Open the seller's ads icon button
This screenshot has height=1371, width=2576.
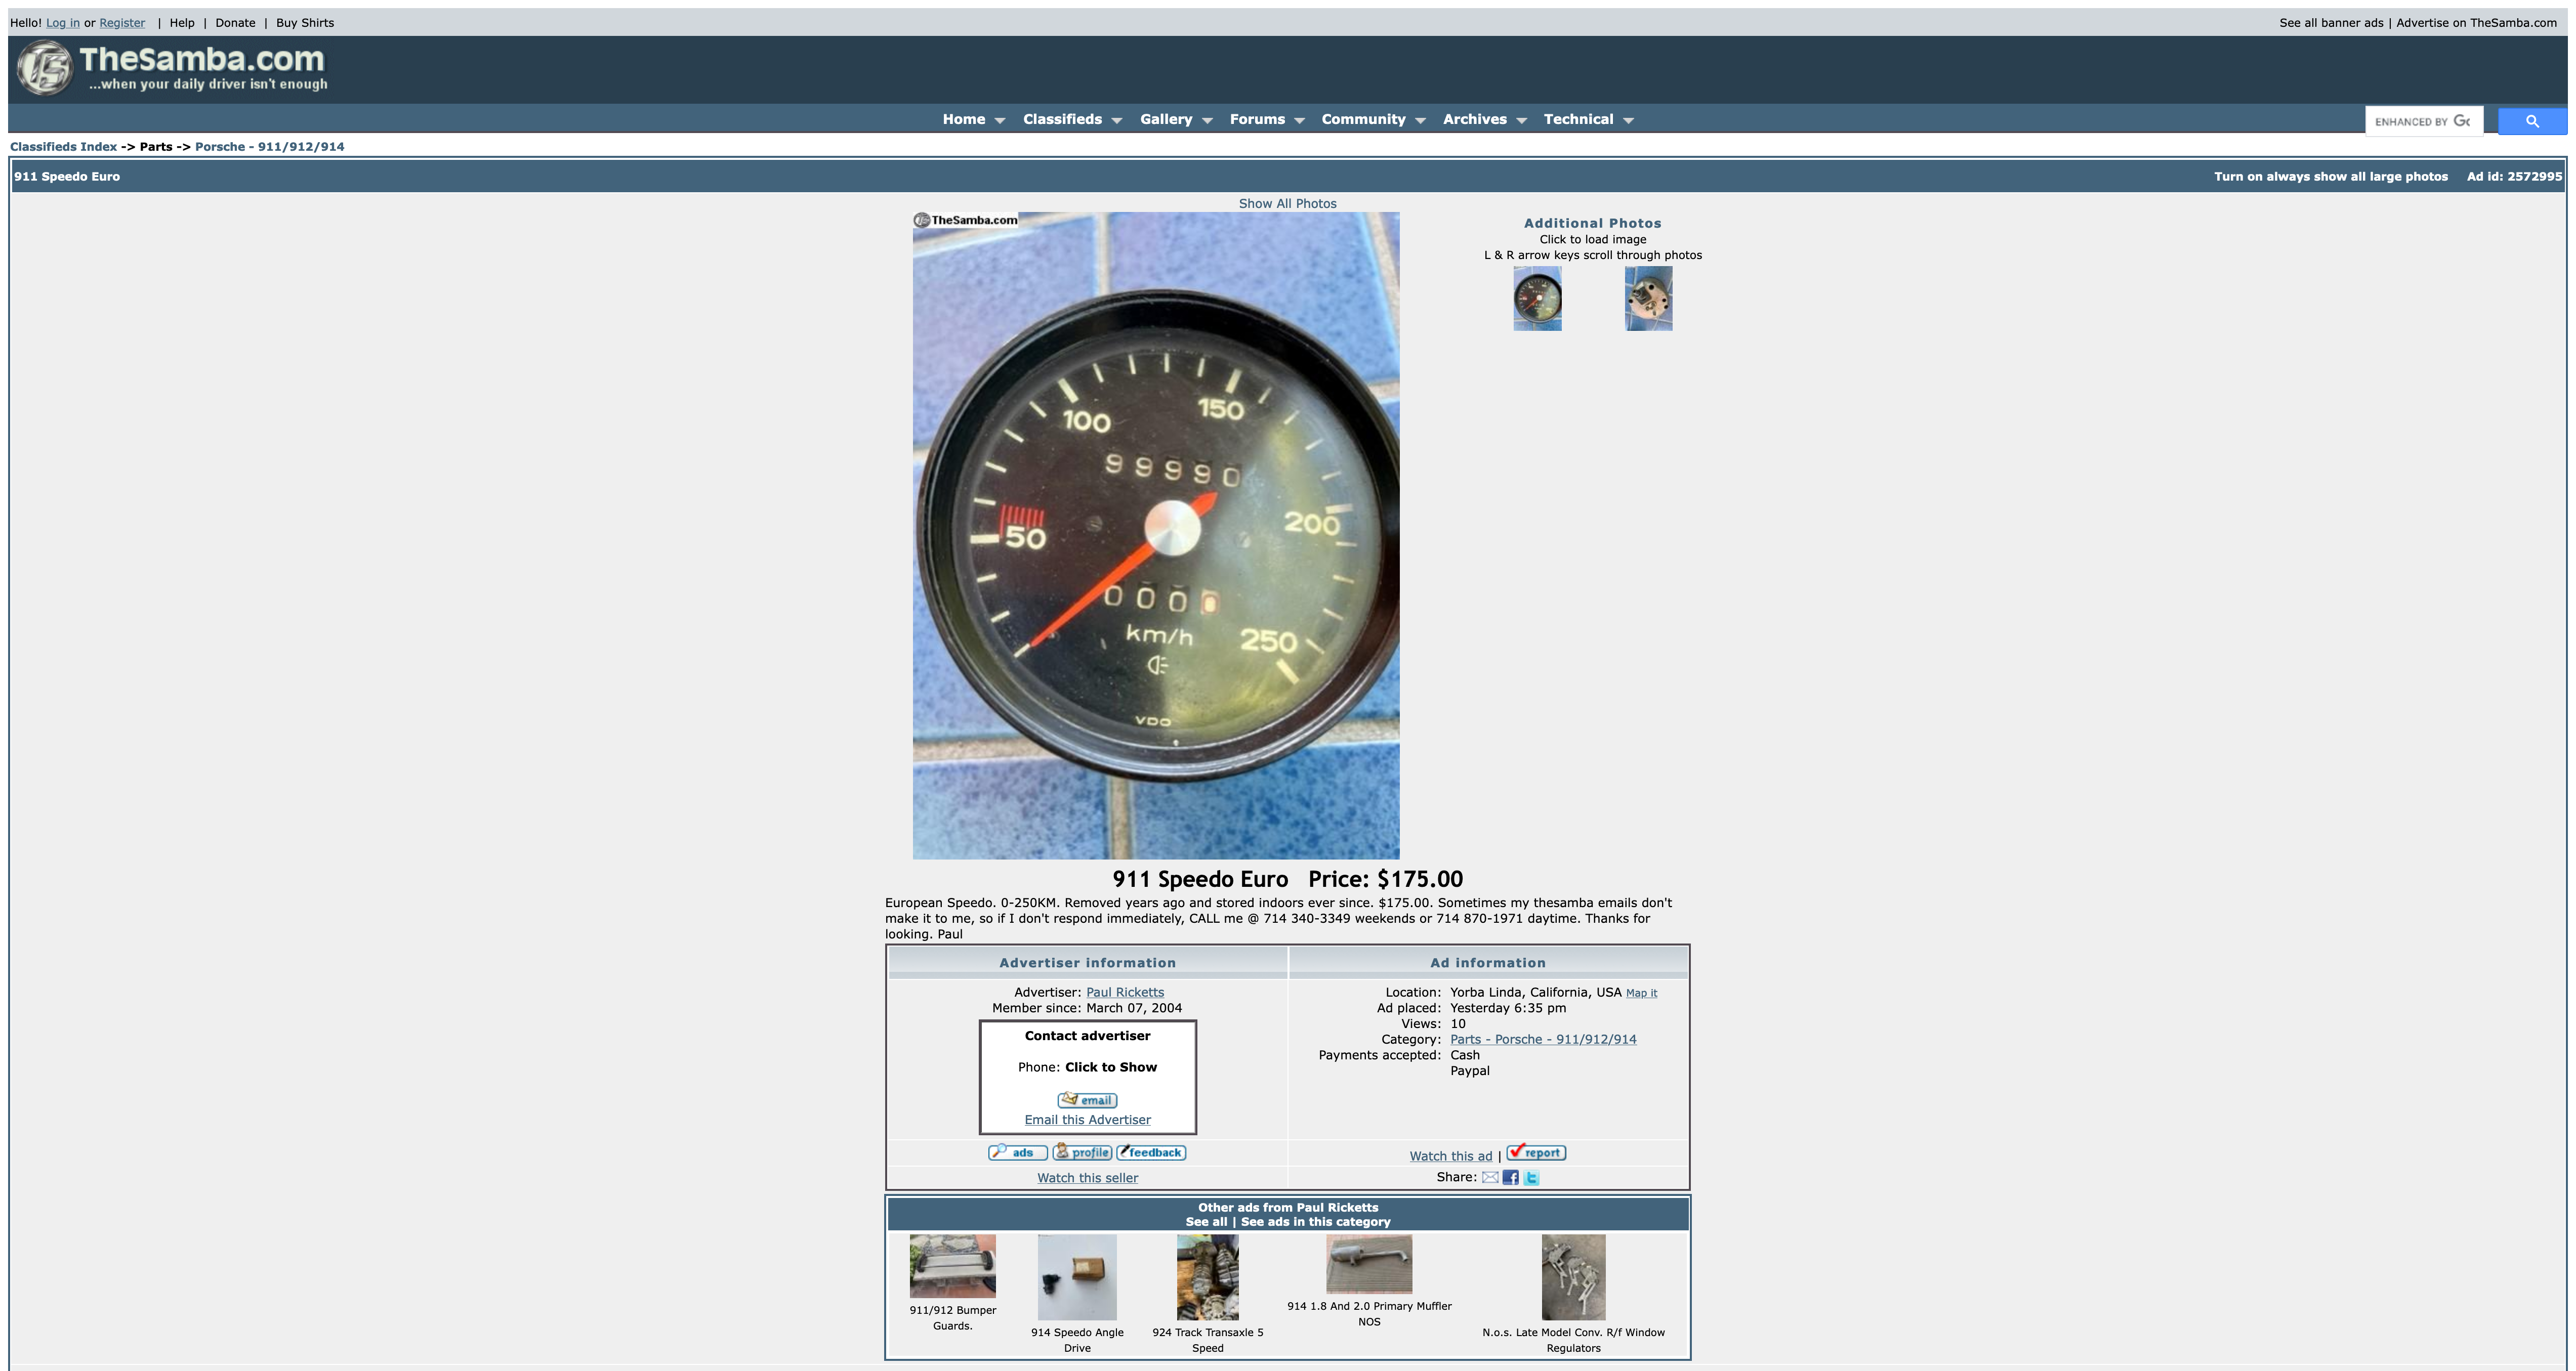[x=1017, y=1152]
